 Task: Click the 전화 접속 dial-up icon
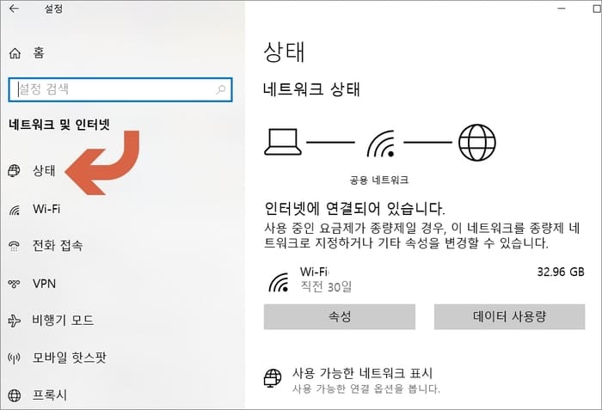[x=15, y=246]
